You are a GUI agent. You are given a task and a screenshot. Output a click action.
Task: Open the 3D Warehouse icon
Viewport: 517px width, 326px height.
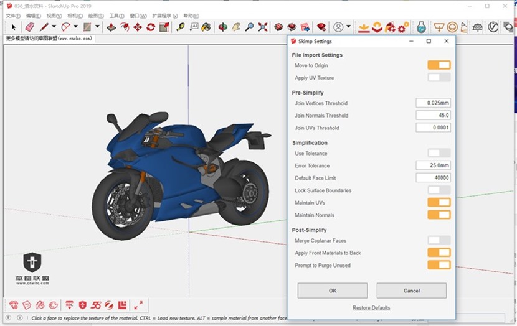point(279,27)
